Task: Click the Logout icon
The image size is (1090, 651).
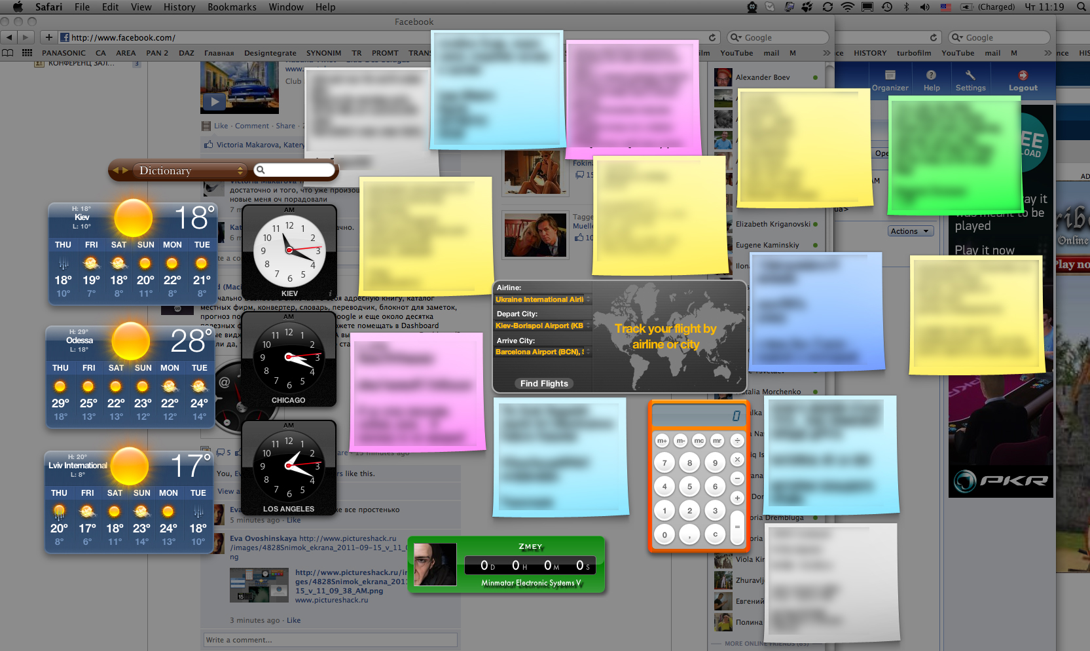Action: pos(1023,75)
